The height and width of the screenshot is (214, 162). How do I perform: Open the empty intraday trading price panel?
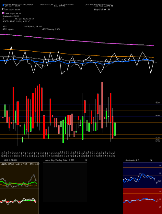click(x=65, y=182)
